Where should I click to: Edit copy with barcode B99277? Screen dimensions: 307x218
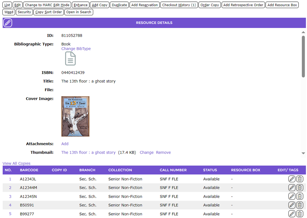292,214
